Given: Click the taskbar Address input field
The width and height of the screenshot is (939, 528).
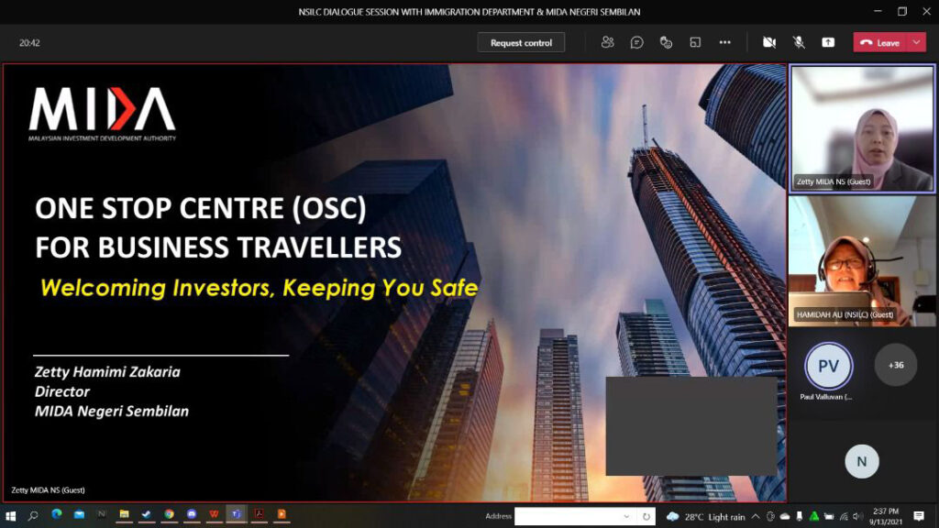Looking at the screenshot, I should 567,516.
